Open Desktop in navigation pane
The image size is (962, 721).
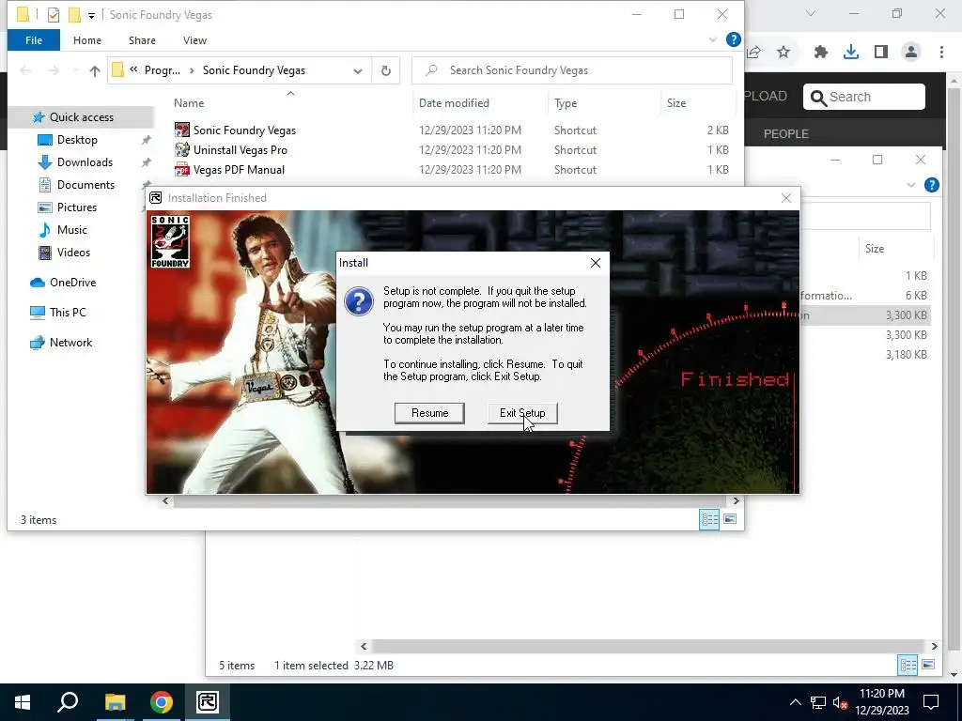tap(77, 140)
